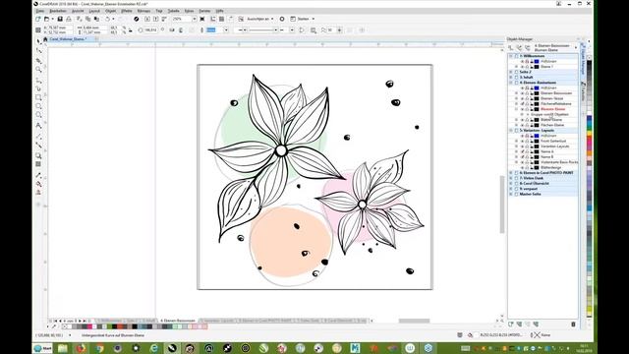Select the Shape tool in the toolbox
629x354 pixels.
coord(38,51)
